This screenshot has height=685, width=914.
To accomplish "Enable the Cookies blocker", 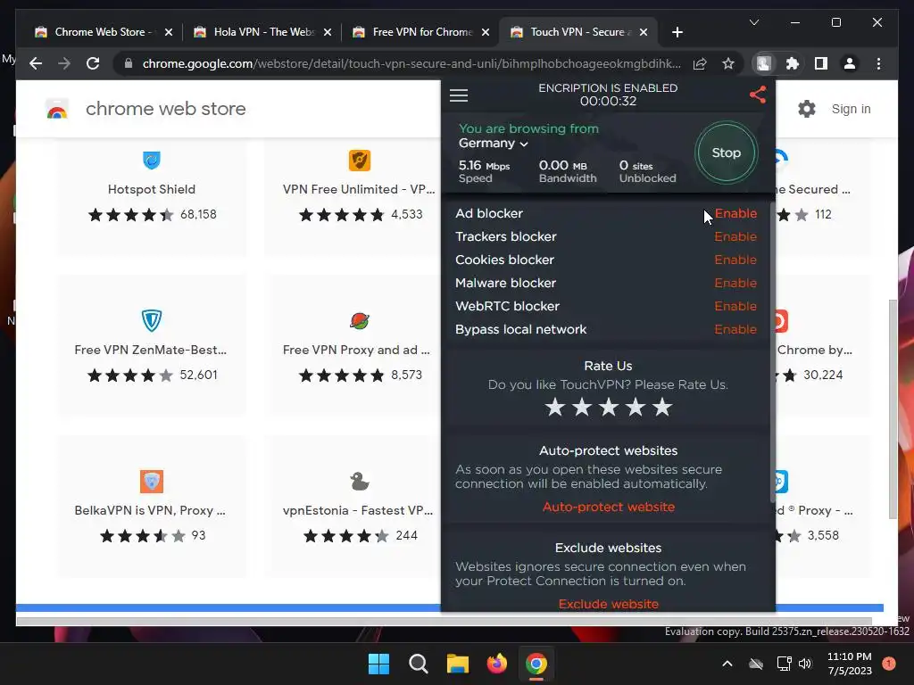I will pyautogui.click(x=735, y=260).
